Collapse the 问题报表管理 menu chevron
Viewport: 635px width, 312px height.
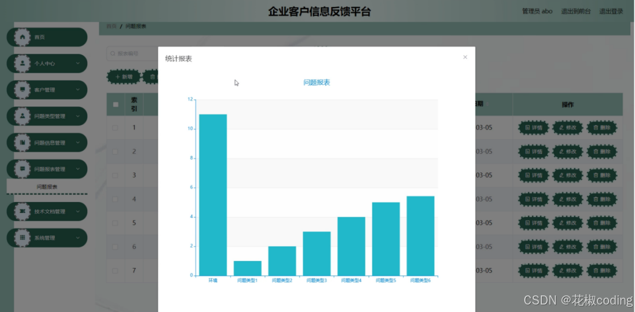78,169
